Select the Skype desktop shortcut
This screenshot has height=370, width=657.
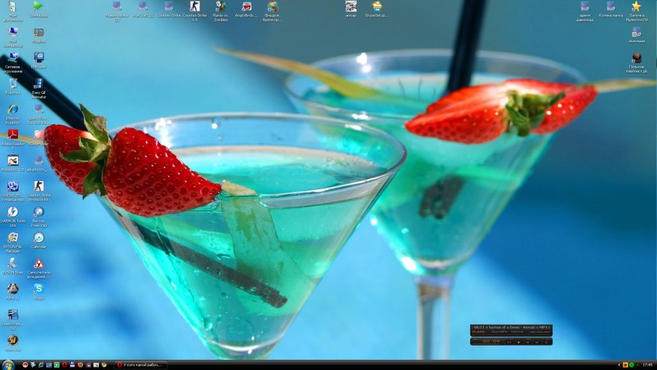(38, 289)
